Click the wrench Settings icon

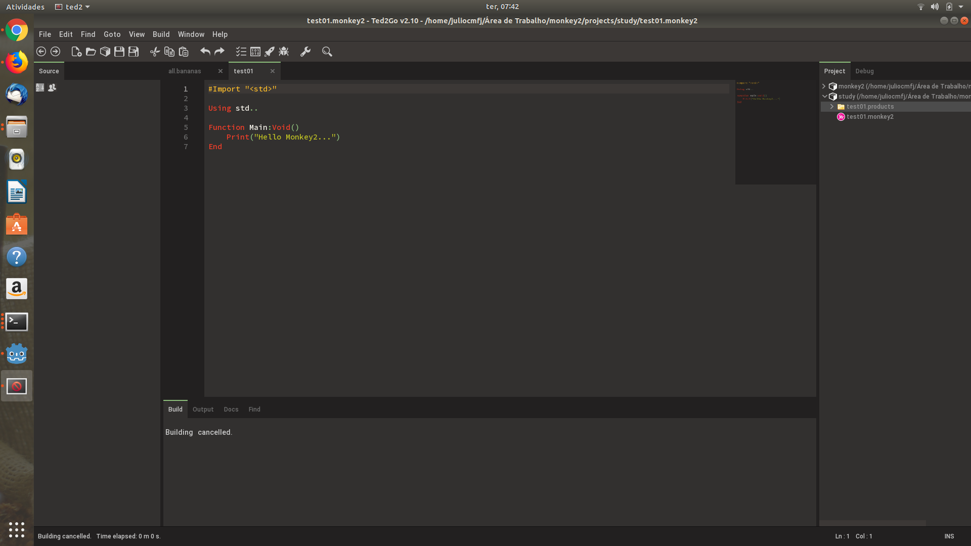pyautogui.click(x=305, y=52)
